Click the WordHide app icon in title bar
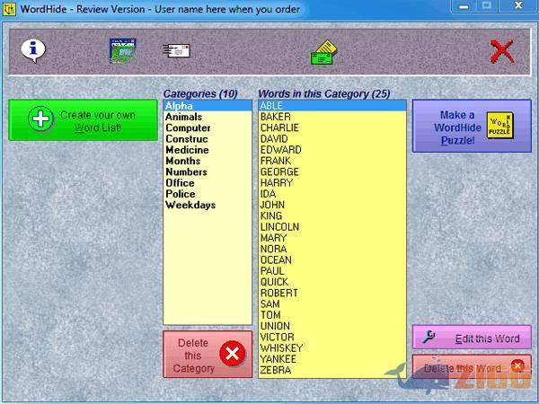Screen dimensions: 539x404 tap(9, 9)
